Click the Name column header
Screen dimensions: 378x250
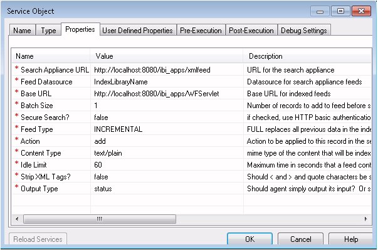(x=51, y=56)
